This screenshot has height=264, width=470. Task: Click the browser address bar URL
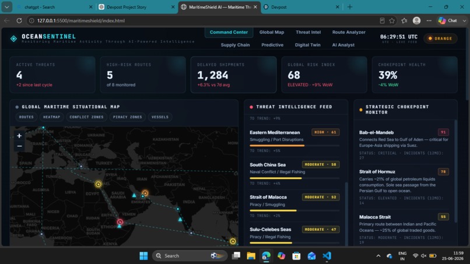(81, 20)
